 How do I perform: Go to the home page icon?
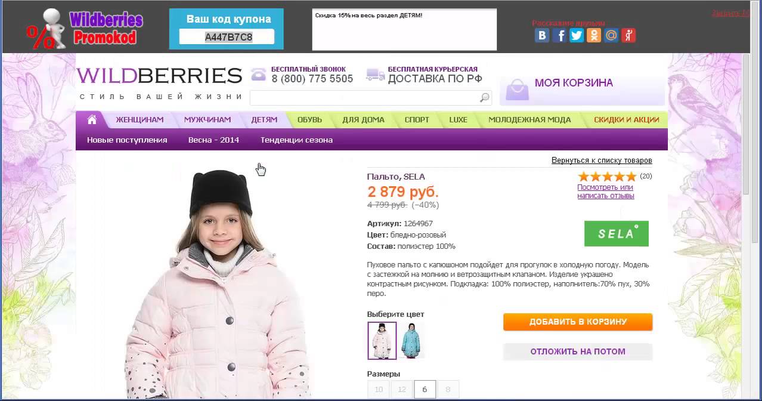[92, 119]
